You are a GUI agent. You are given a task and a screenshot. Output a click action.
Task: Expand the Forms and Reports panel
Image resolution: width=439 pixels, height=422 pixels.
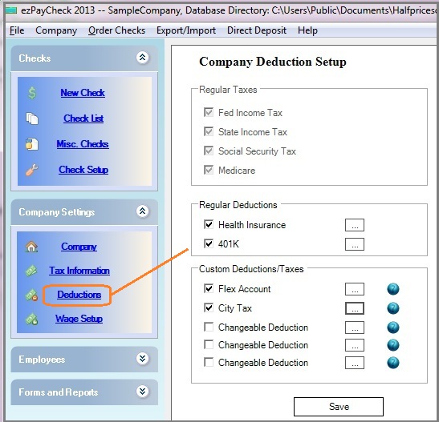point(143,392)
